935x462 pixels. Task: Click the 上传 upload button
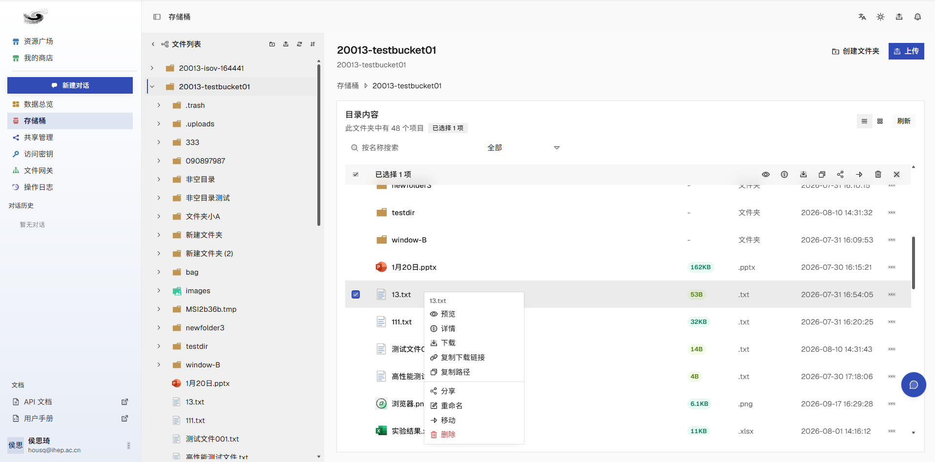(x=906, y=51)
